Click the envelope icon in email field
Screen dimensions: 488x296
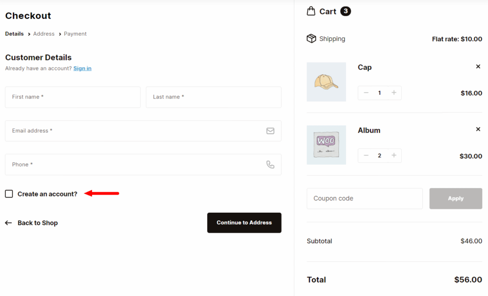[270, 130]
